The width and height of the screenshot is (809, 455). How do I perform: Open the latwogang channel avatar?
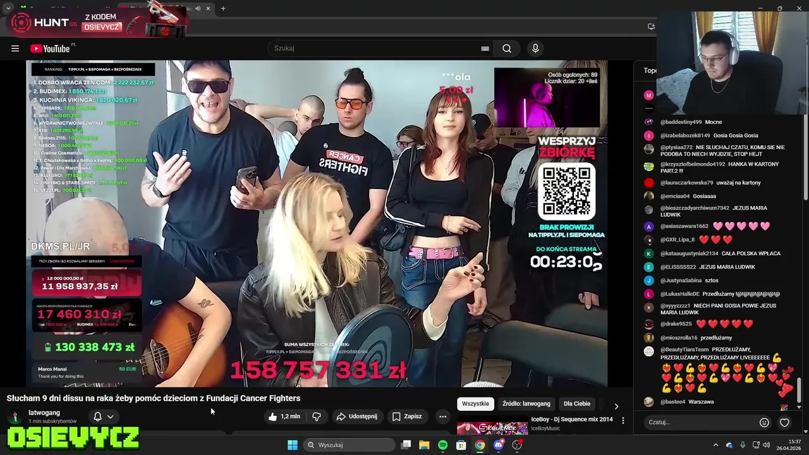tap(15, 416)
